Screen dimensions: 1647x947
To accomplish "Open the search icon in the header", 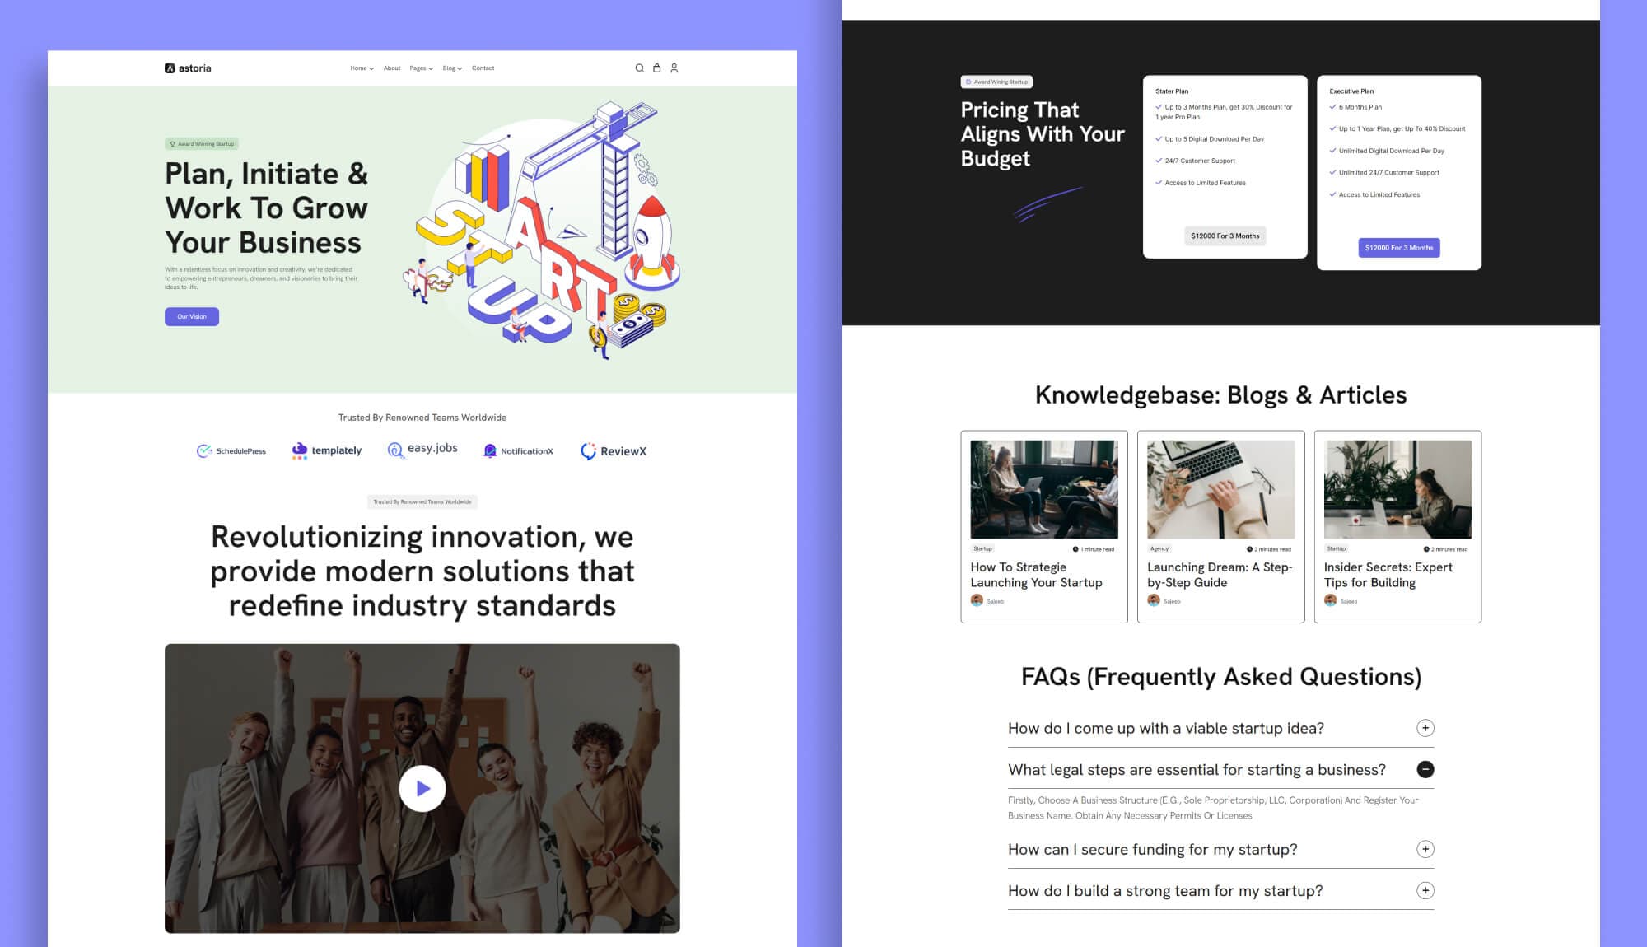I will (x=639, y=68).
